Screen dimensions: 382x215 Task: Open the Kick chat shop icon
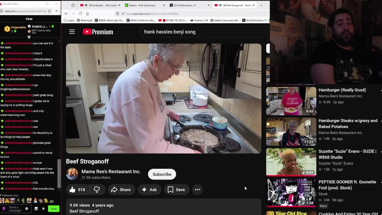(36, 209)
